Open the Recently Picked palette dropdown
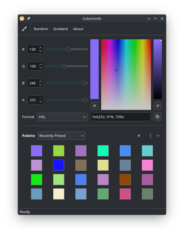 pyautogui.click(x=62, y=136)
